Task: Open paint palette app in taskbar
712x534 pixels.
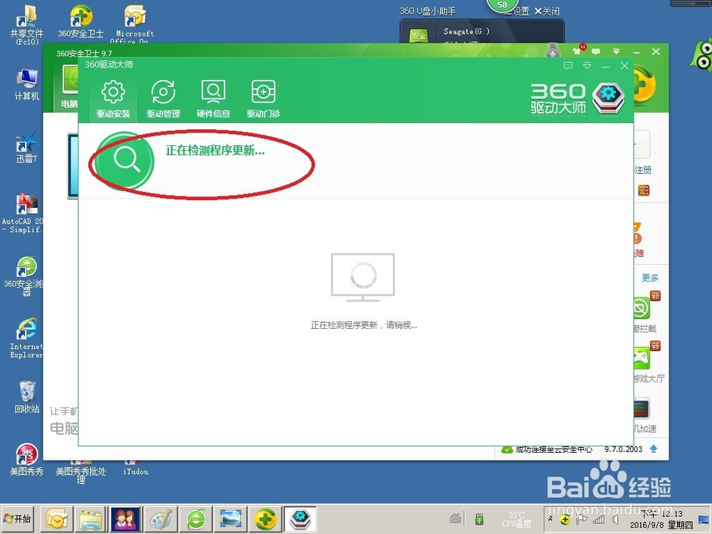Action: 161,519
